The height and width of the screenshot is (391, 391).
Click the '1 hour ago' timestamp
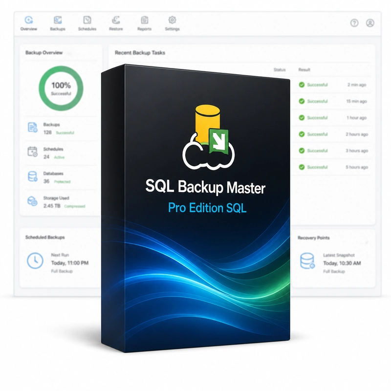357,118
